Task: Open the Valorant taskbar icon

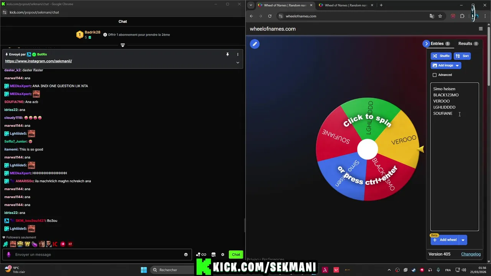Action: tap(336, 270)
